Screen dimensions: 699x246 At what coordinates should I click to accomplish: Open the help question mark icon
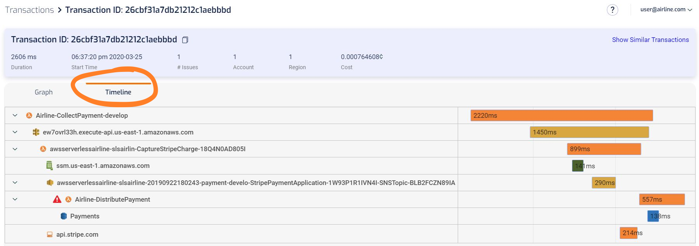(x=612, y=10)
